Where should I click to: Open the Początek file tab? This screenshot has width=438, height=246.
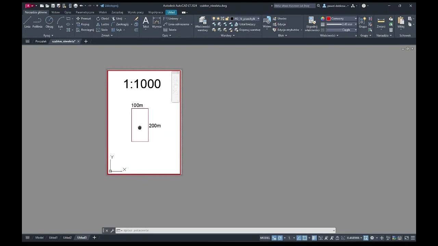(x=41, y=41)
